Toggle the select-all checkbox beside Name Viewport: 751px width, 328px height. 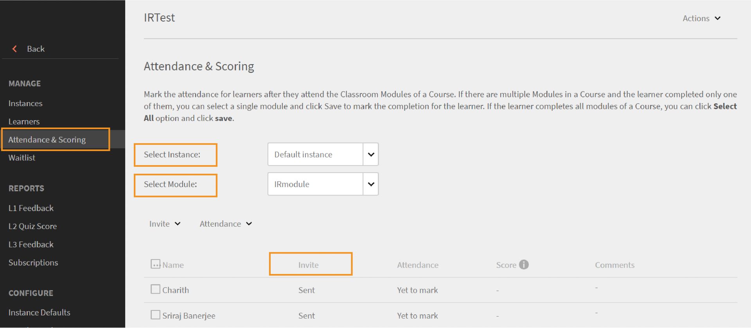click(x=155, y=264)
